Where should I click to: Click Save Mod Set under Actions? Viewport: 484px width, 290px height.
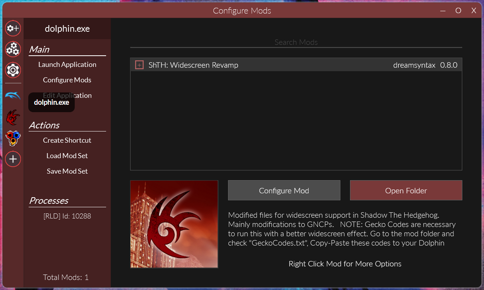pyautogui.click(x=67, y=171)
